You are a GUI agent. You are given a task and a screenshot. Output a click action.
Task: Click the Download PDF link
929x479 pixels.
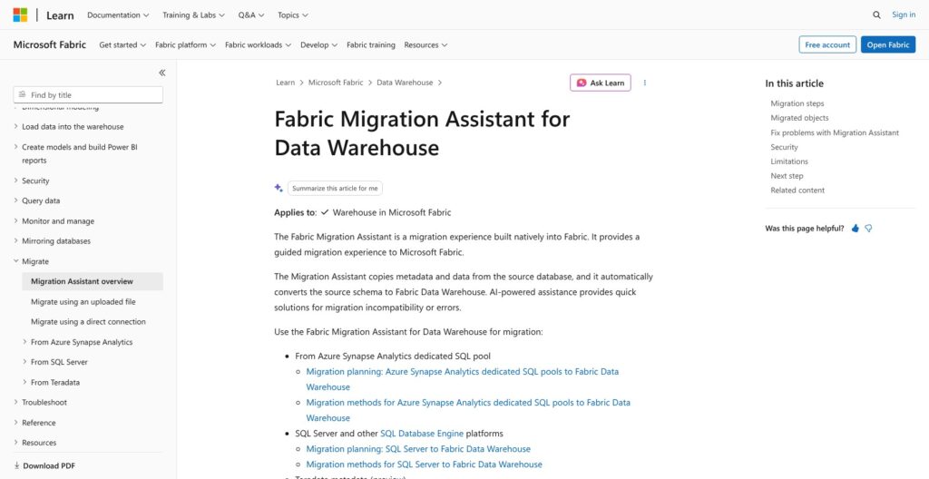click(49, 466)
